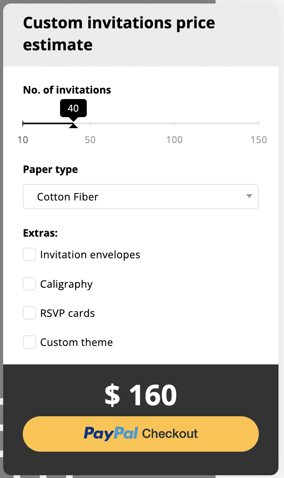Click the No. of invitations label
The width and height of the screenshot is (284, 478).
(x=67, y=90)
